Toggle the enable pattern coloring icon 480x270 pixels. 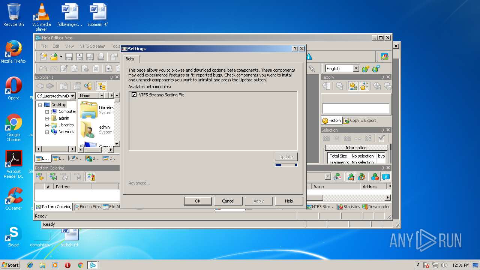(91, 177)
